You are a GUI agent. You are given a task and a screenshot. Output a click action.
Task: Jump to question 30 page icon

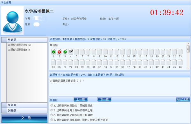88,62
